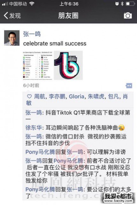
Task: Open the post author name 张一鸣
Action: pos(32,34)
